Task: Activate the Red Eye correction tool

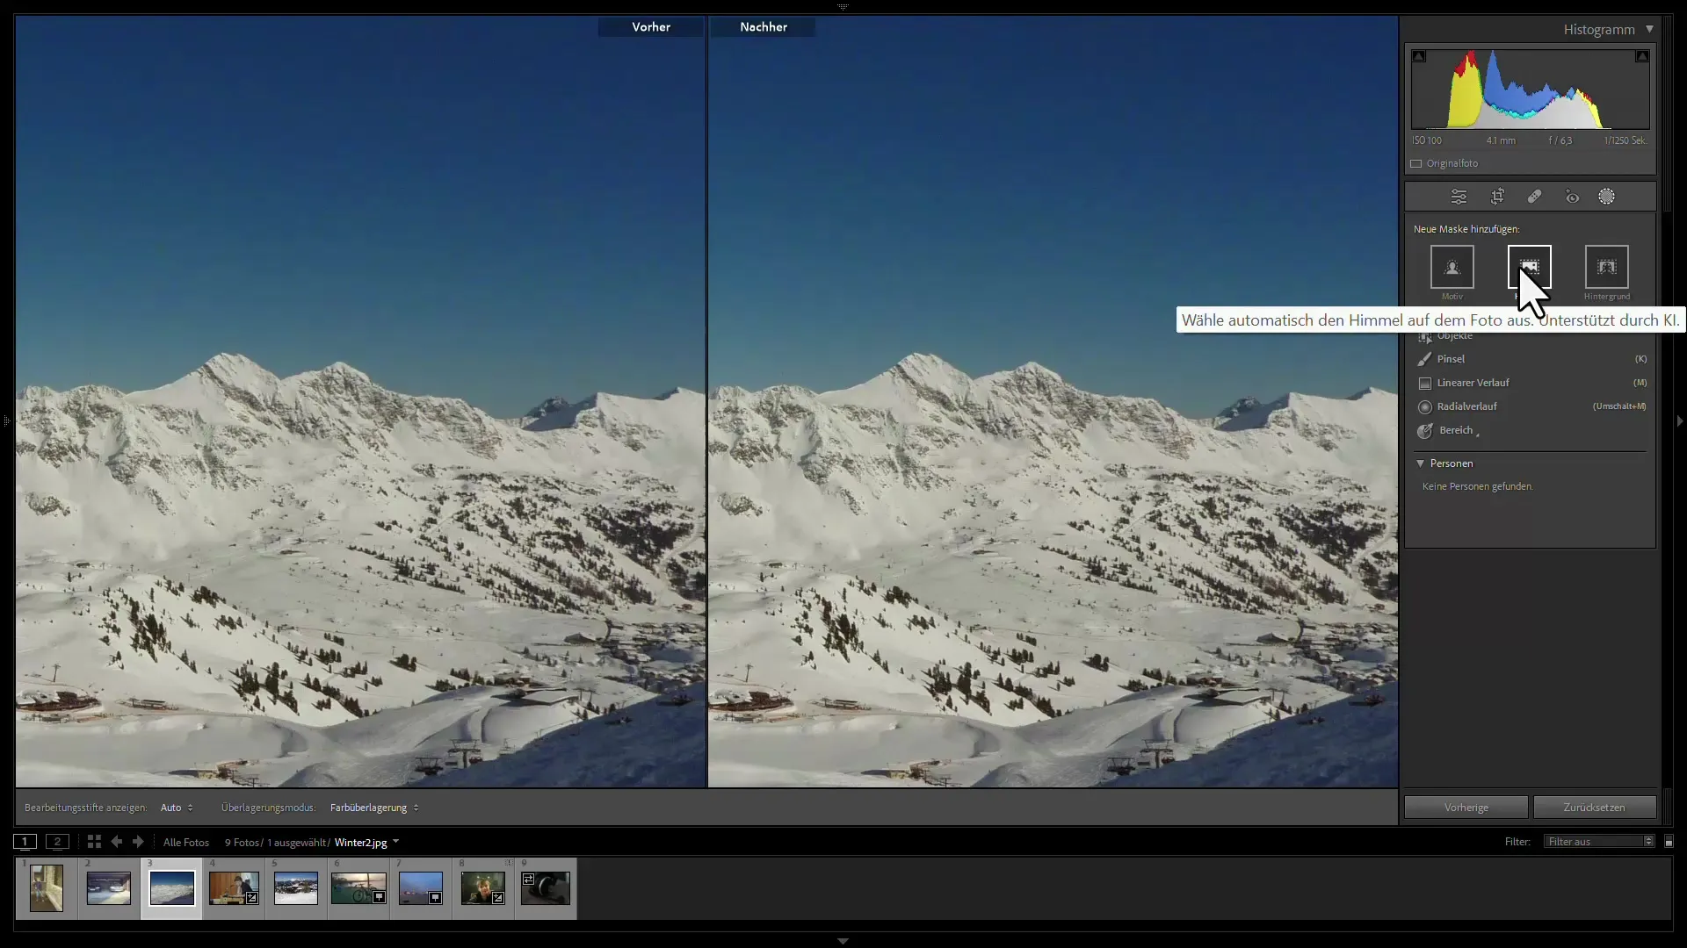Action: pos(1572,197)
